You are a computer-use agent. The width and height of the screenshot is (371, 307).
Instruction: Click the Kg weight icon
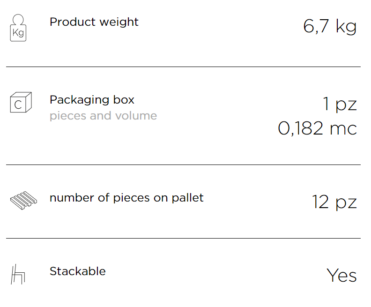(x=18, y=28)
